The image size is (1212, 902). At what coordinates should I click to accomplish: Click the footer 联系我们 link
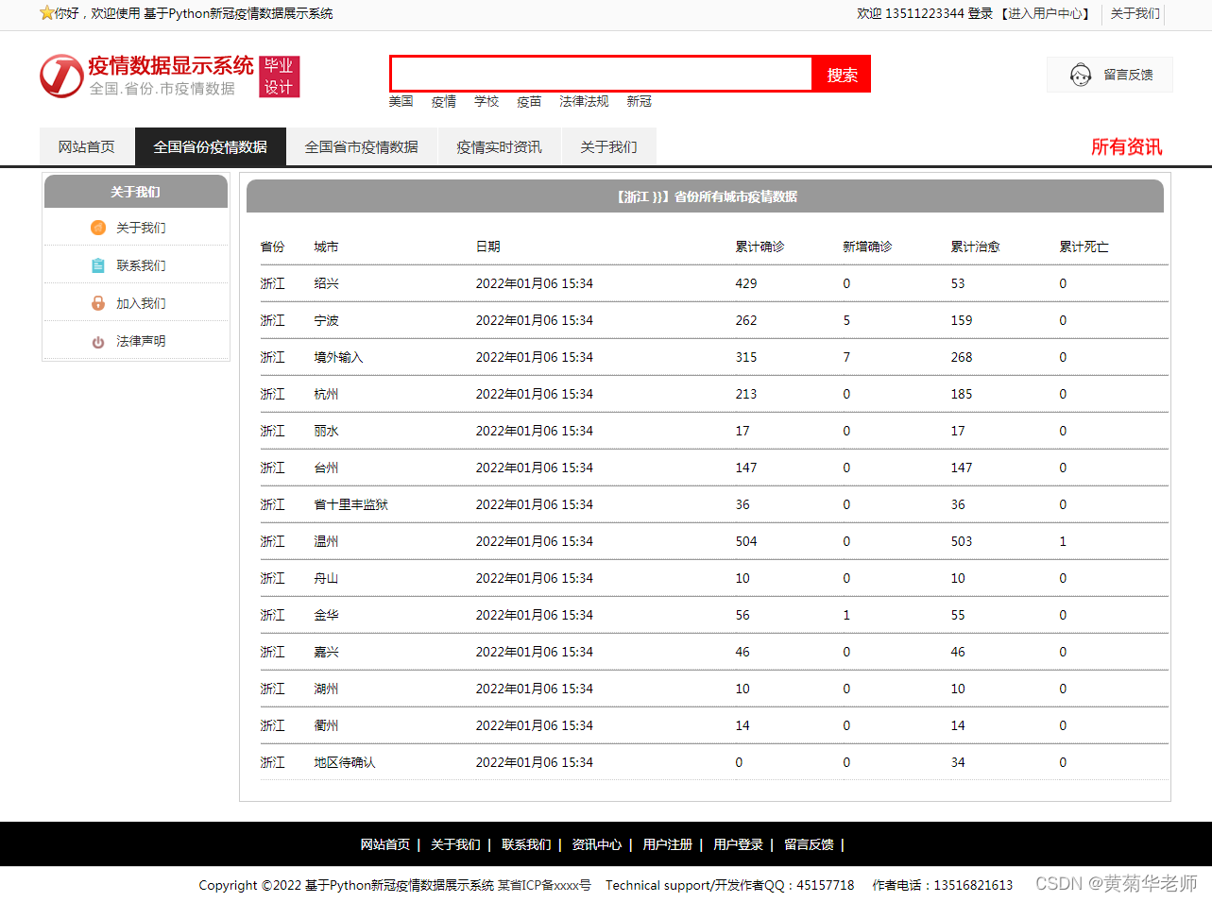526,844
